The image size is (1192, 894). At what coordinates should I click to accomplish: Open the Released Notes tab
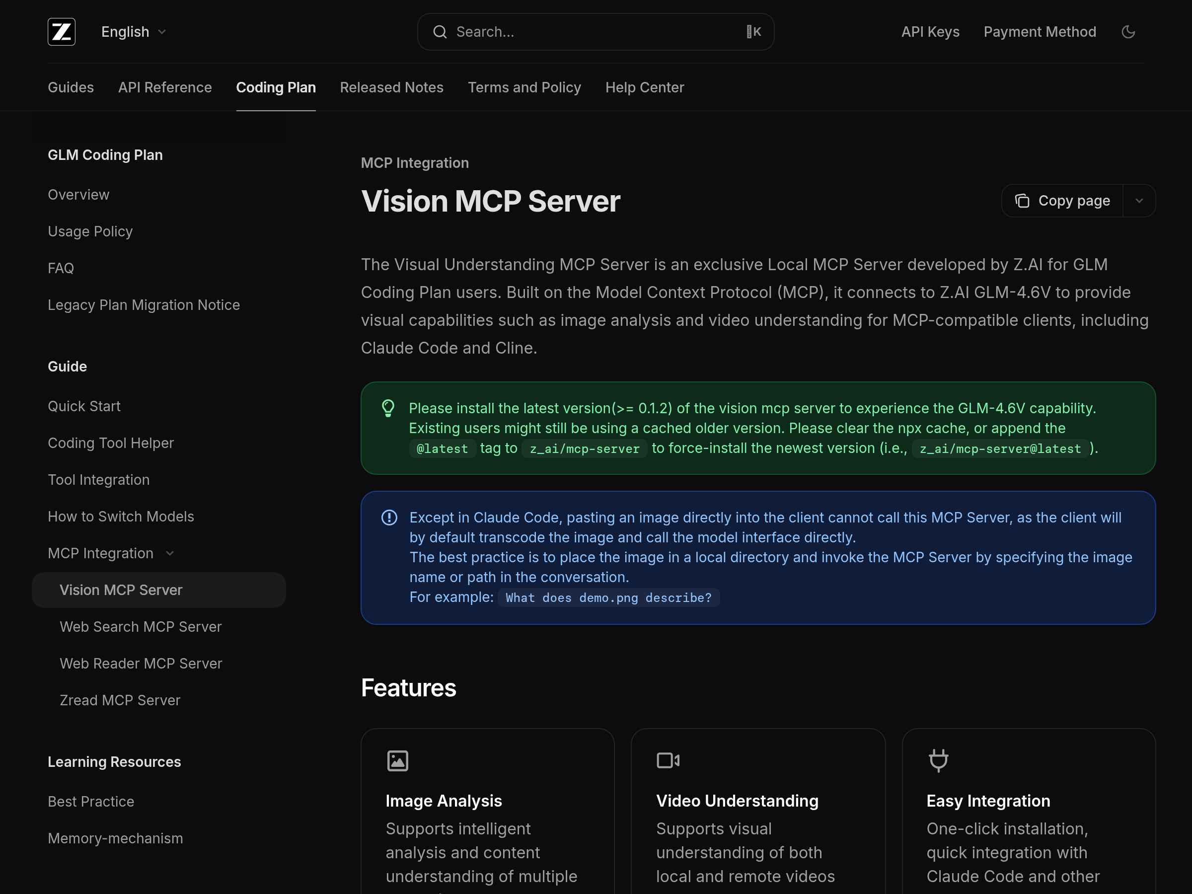(x=392, y=87)
